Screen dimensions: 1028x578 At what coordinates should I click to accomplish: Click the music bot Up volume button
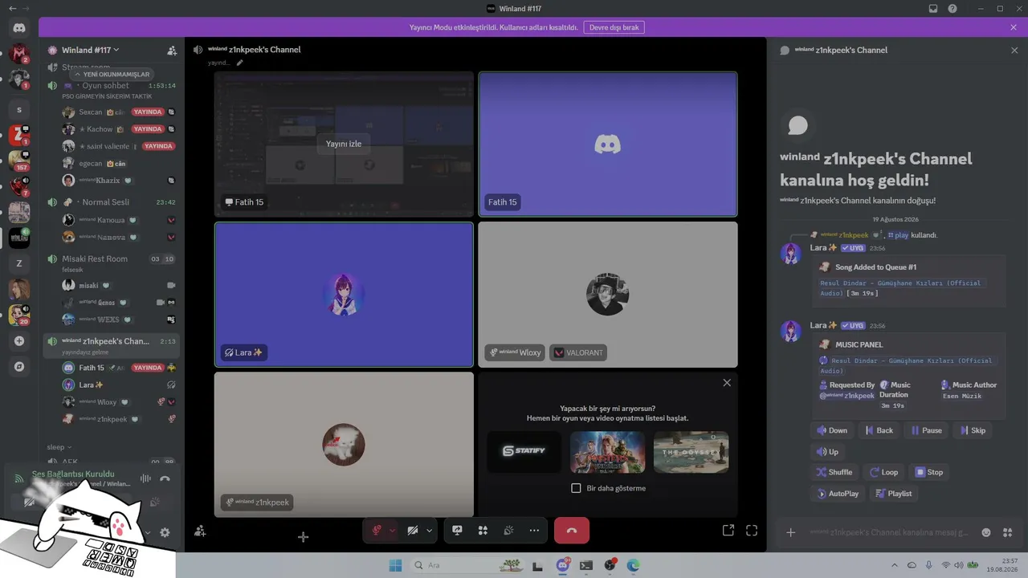(x=828, y=452)
